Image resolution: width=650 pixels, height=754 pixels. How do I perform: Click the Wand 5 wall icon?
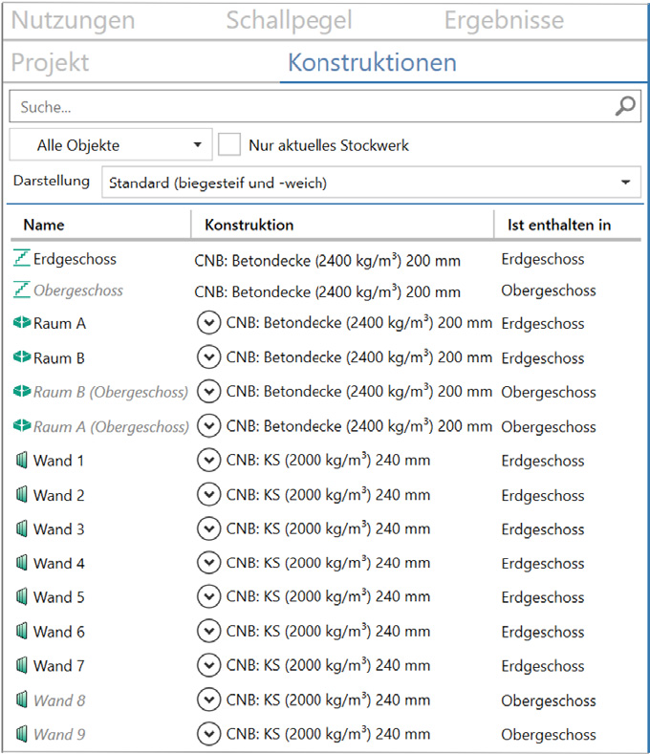[x=22, y=596]
